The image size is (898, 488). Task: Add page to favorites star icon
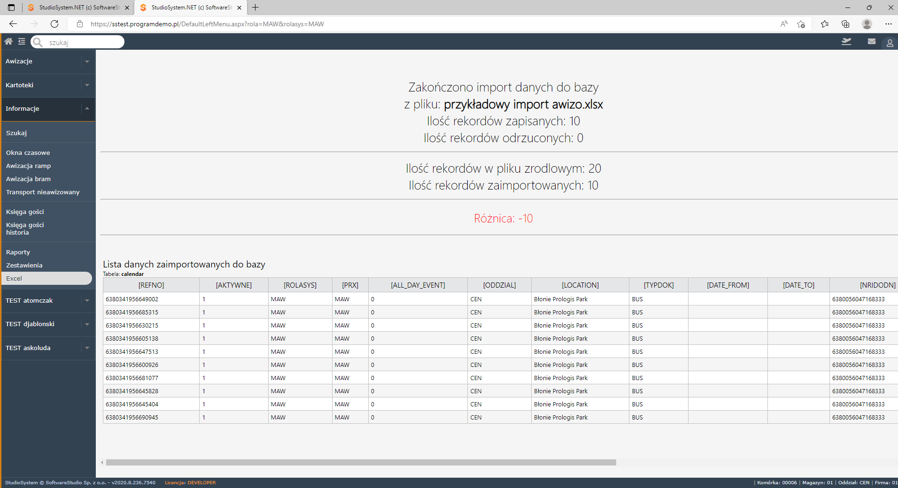click(801, 24)
